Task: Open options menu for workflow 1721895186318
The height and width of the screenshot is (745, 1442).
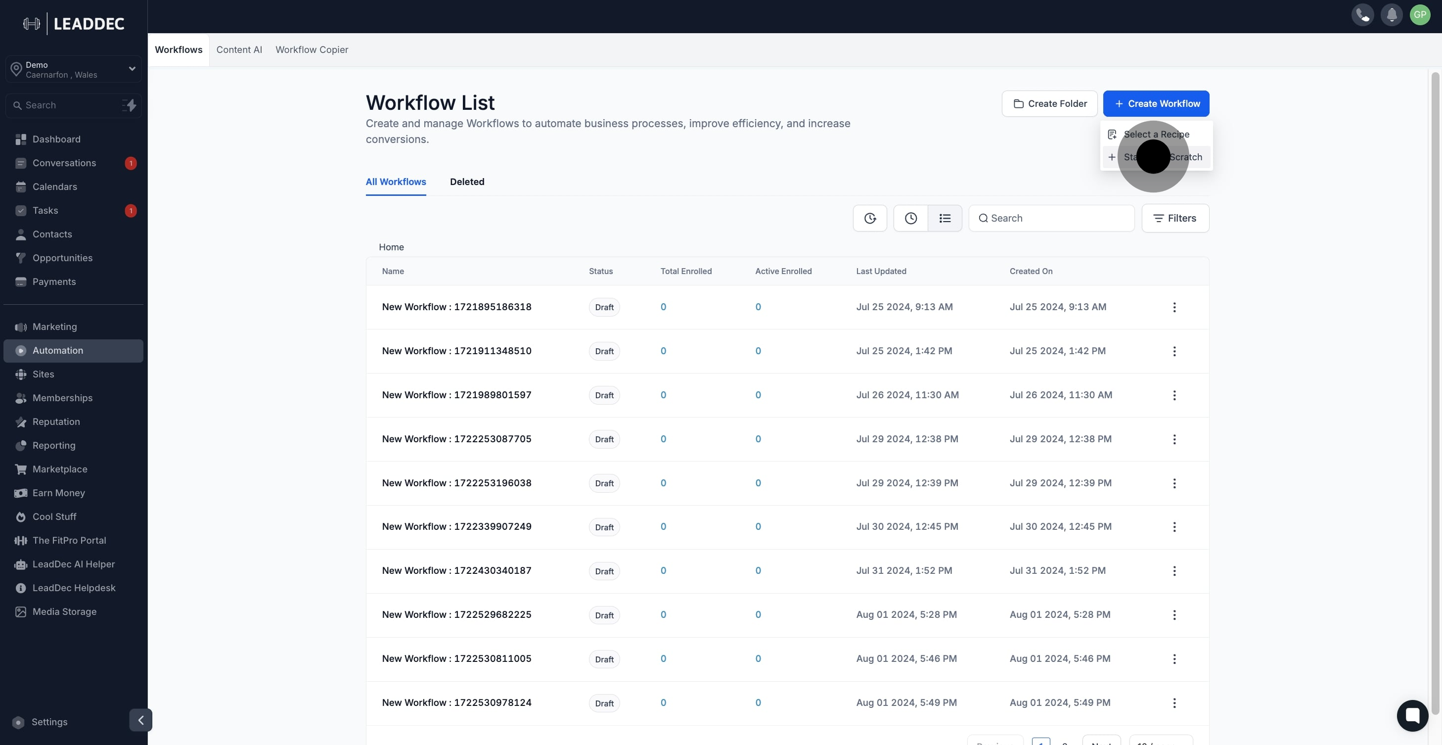Action: (1174, 307)
